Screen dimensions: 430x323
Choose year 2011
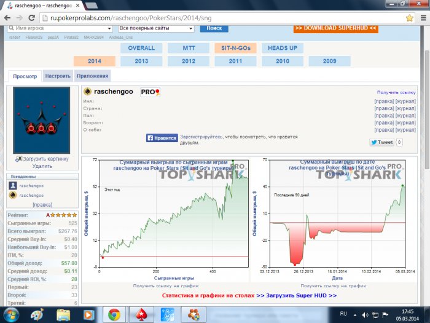pos(235,61)
